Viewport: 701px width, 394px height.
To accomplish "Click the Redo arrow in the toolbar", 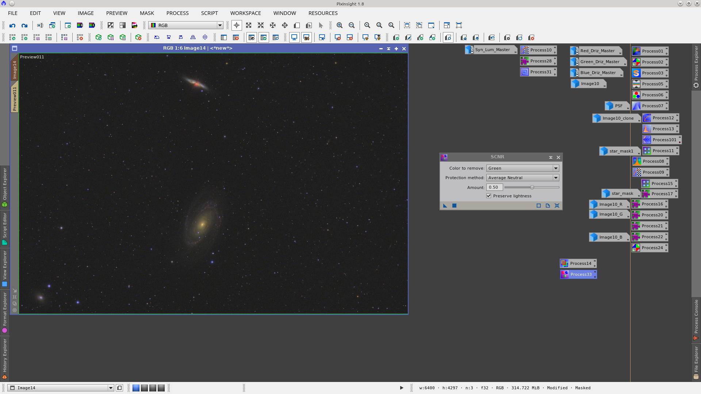I will 24,26.
